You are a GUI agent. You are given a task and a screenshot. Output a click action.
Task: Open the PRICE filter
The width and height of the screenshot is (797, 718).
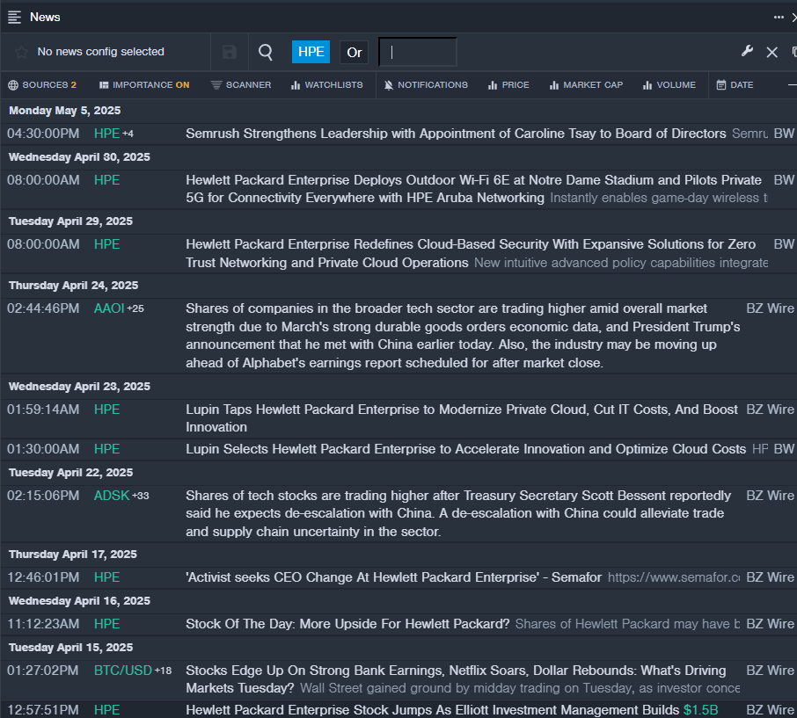[x=508, y=85]
